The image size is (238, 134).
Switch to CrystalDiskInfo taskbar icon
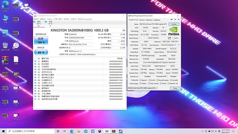click(121, 131)
